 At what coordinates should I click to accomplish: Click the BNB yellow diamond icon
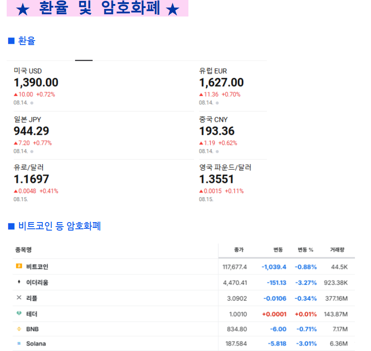[x=19, y=329]
